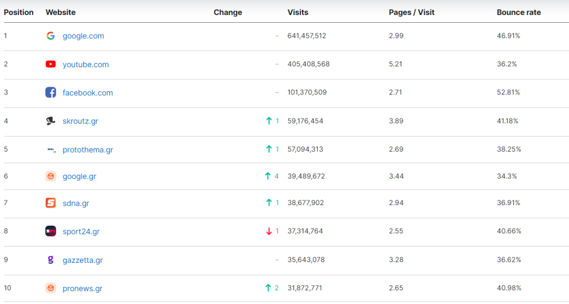
Task: Visit the protothema.gr website link
Action: (x=88, y=150)
